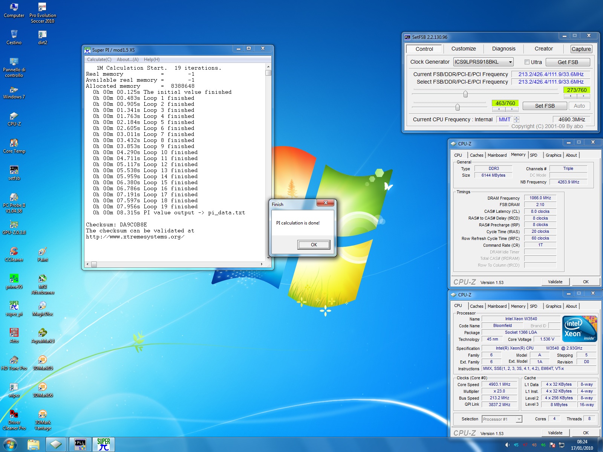Open the About...(A) menu in Super PI
Image resolution: width=603 pixels, height=452 pixels.
point(127,60)
